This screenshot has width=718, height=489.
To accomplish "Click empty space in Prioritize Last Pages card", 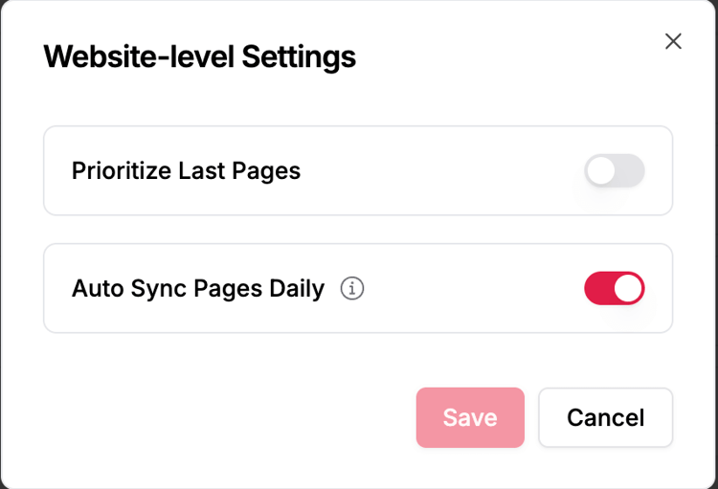I will (440, 171).
